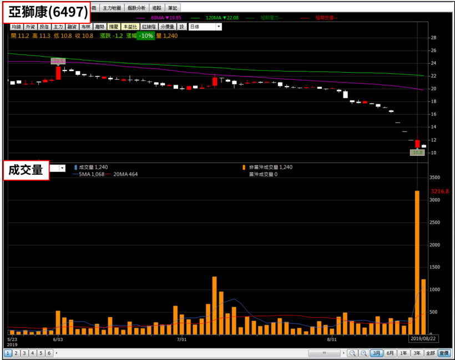Toggle the highlighted button left of 本益比

point(113,27)
